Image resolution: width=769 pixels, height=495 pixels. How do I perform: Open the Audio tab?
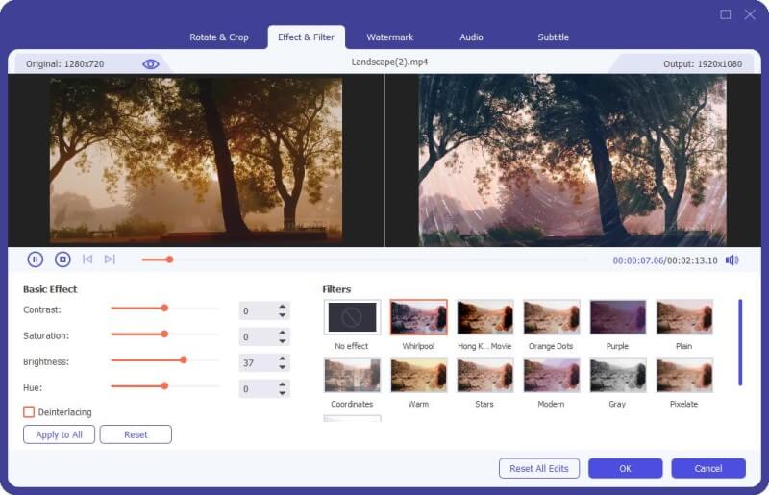pyautogui.click(x=471, y=37)
